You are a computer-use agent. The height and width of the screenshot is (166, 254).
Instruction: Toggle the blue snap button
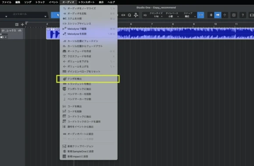pos(201,15)
